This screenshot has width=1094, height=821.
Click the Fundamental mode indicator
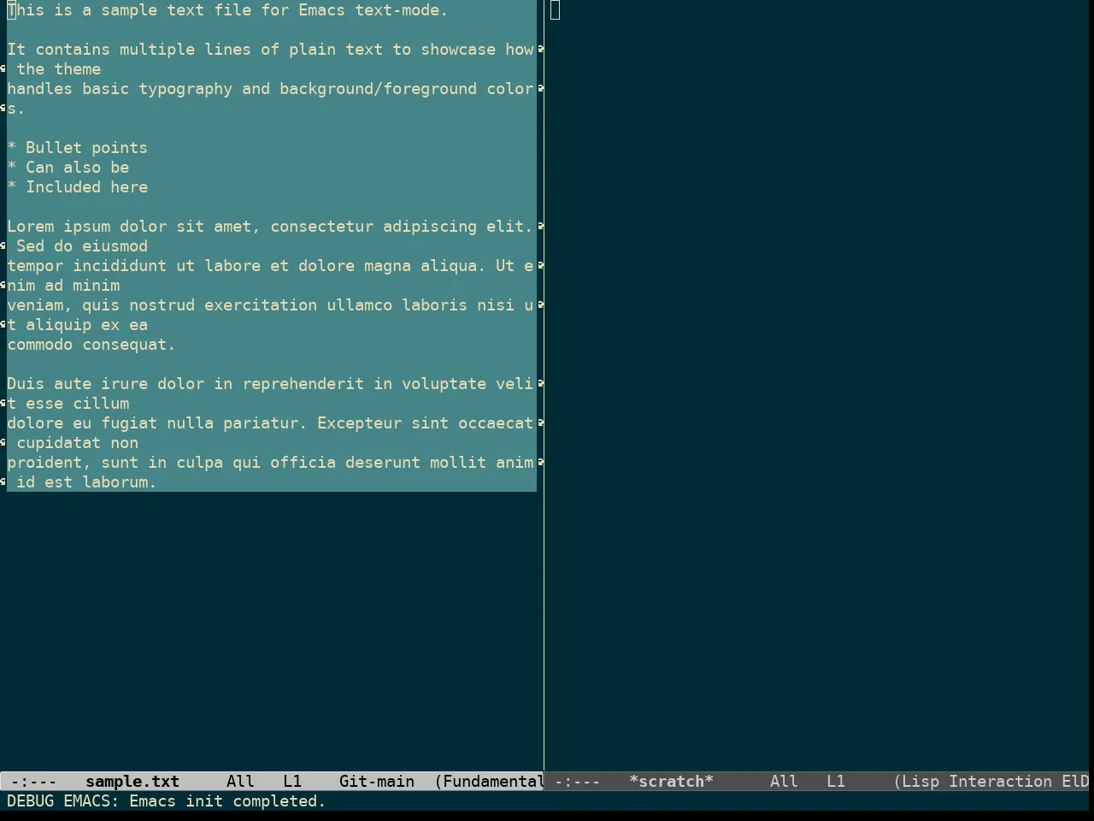point(490,781)
